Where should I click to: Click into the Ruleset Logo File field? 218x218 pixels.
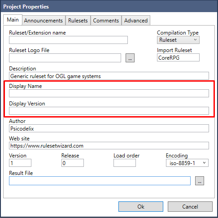tap(65, 58)
